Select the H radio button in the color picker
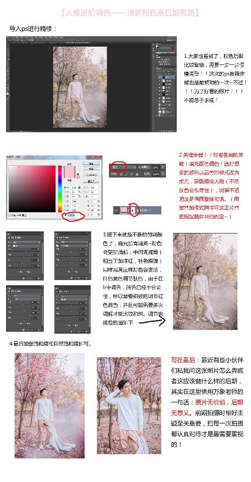Screen dimensions: 251x482 click(65, 187)
